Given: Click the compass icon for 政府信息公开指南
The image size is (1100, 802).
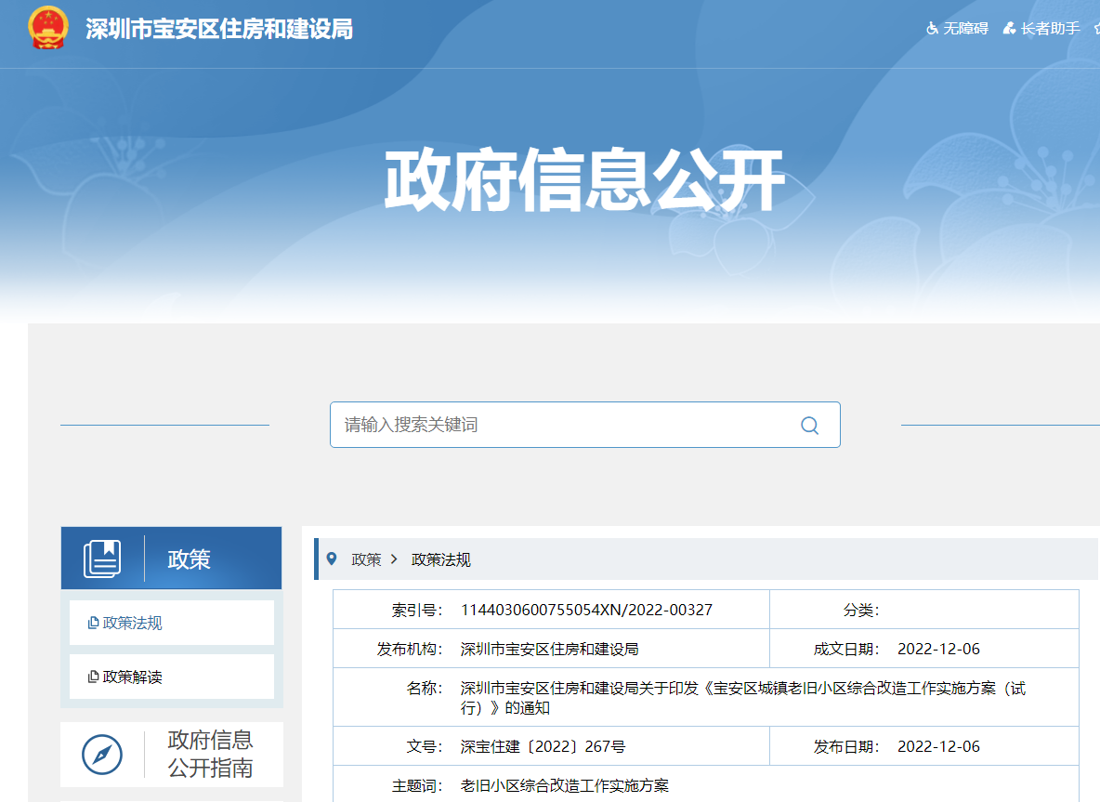Looking at the screenshot, I should [x=102, y=754].
